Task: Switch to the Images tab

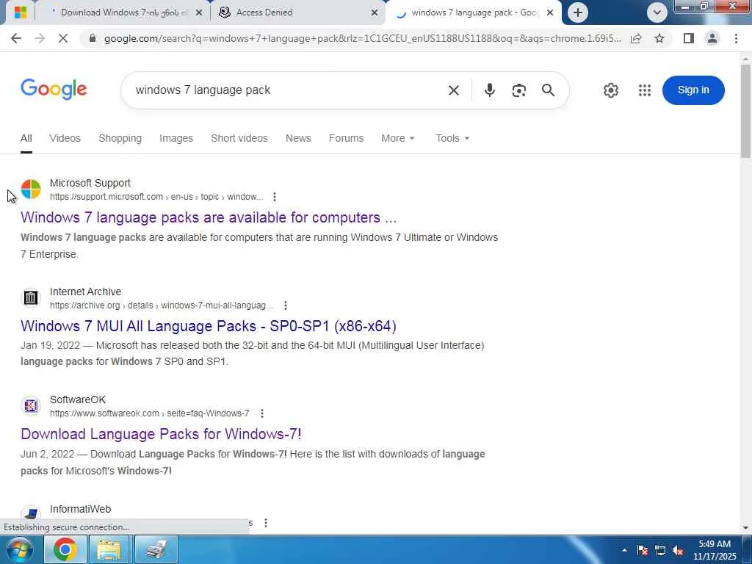Action: pos(176,139)
